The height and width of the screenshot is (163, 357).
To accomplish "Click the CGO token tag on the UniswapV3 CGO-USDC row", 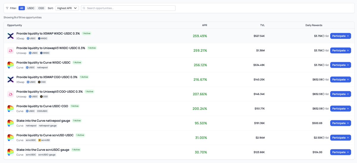I will 44,97.
